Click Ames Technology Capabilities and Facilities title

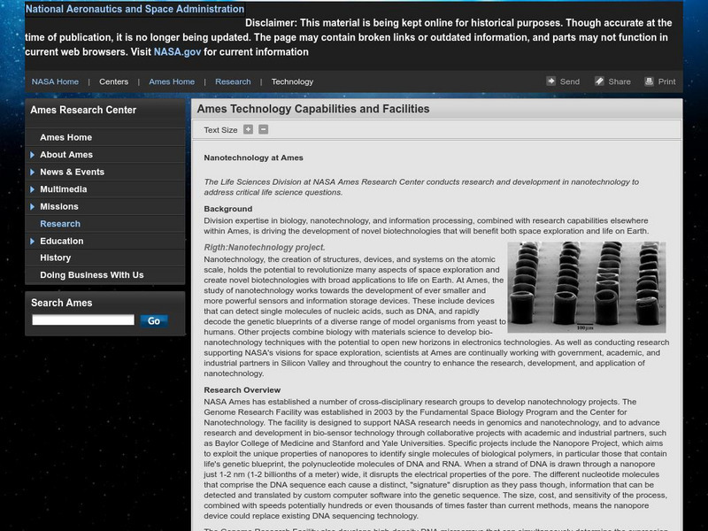pyautogui.click(x=313, y=109)
